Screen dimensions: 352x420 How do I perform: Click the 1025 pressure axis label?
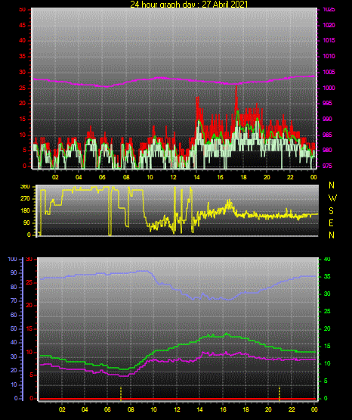(x=329, y=10)
